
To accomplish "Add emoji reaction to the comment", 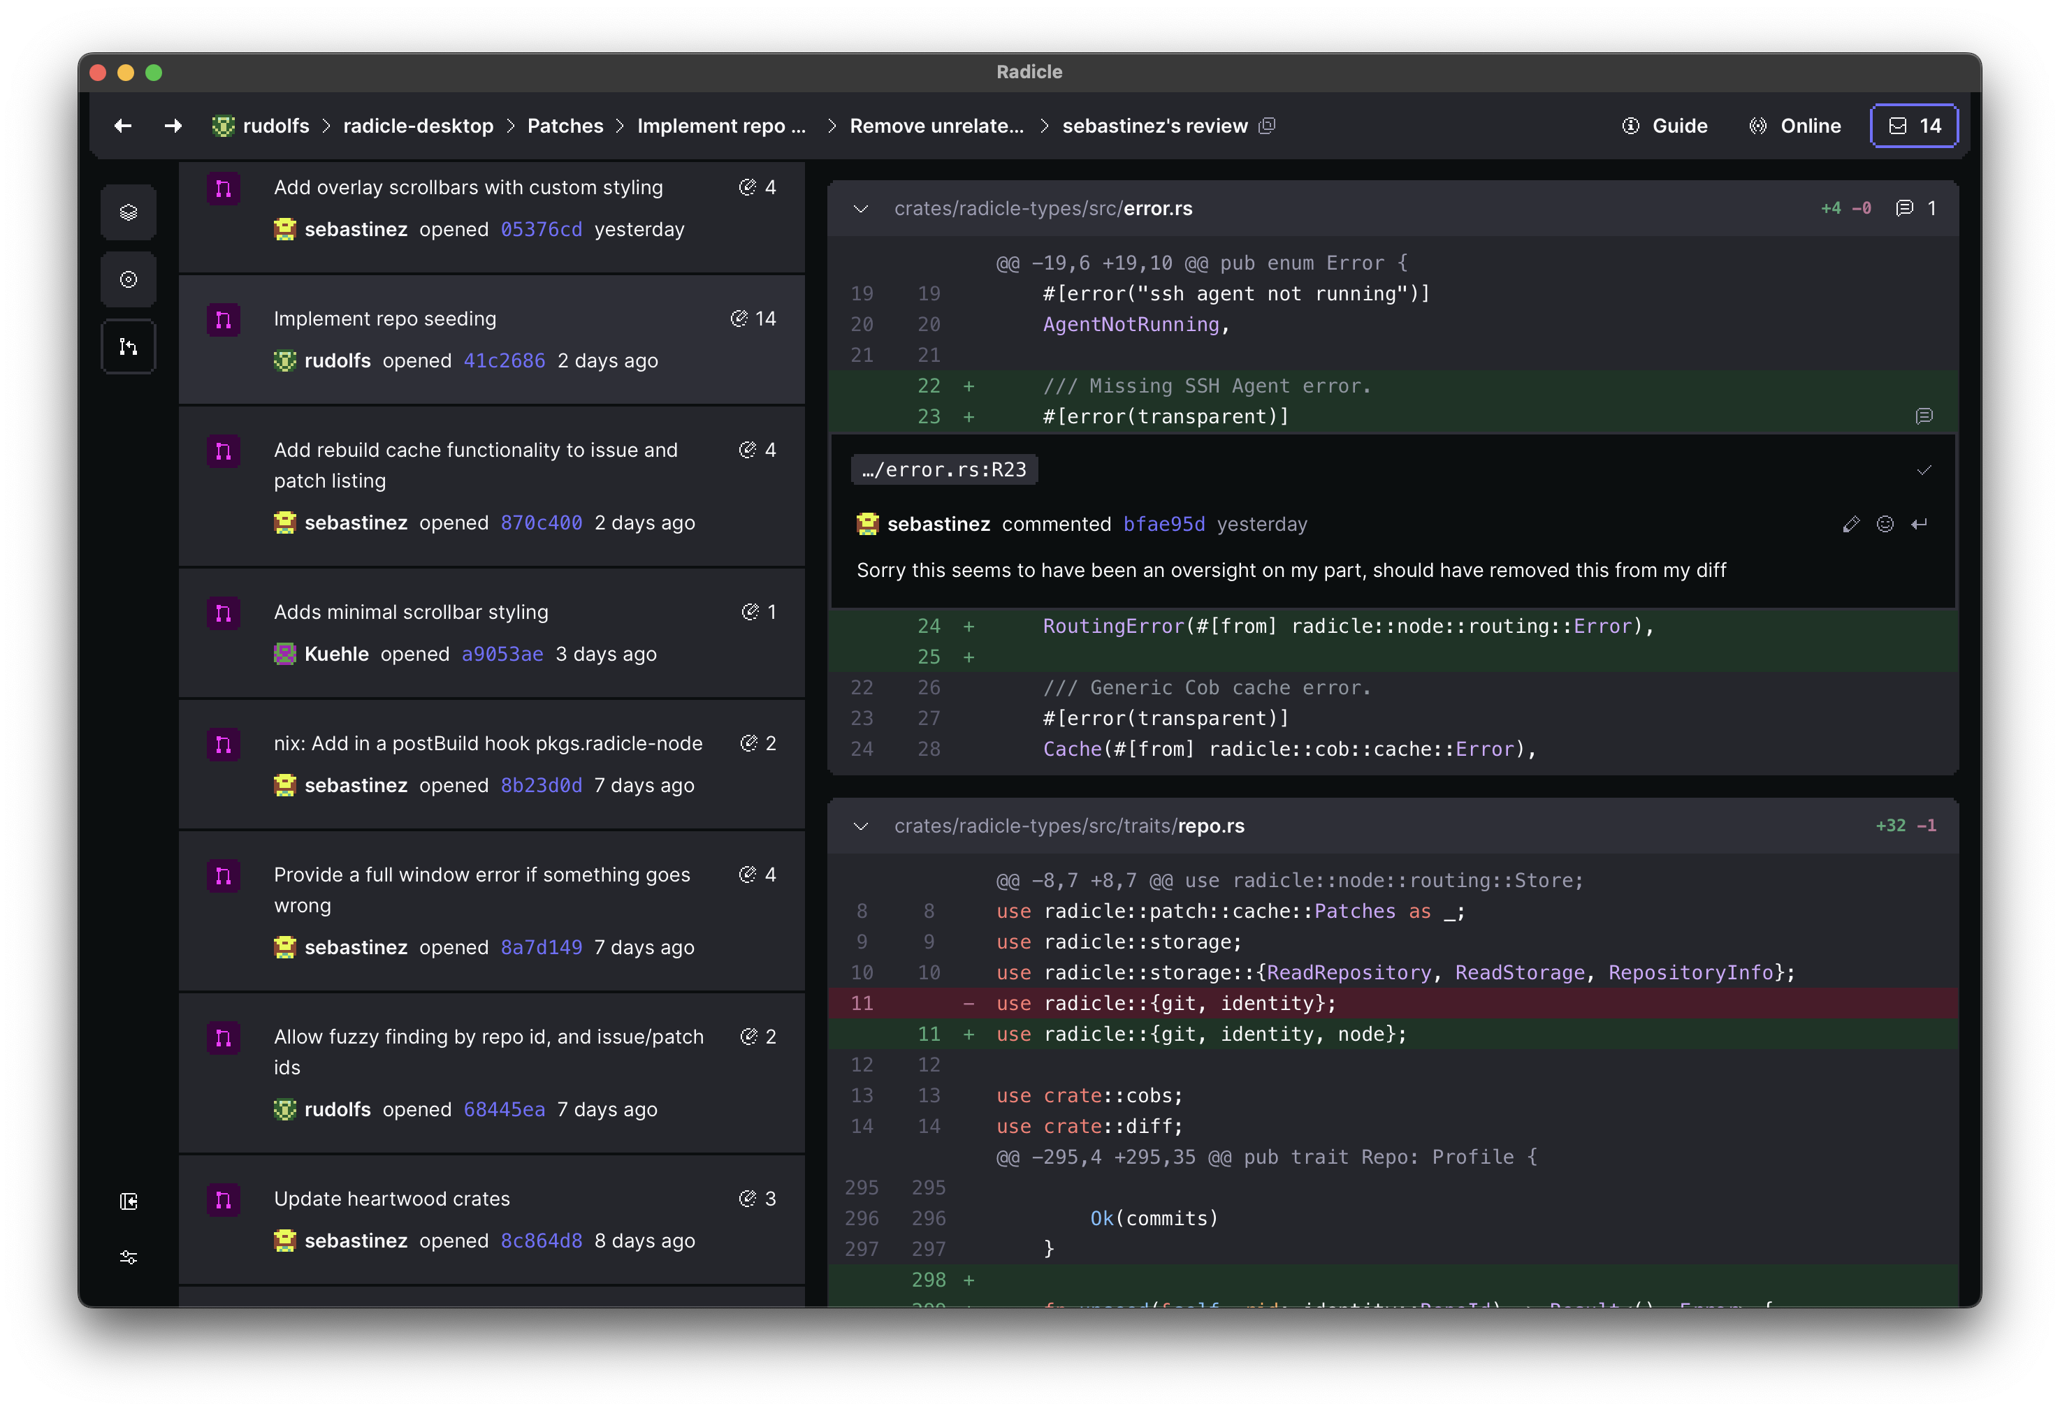I will pos(1885,524).
